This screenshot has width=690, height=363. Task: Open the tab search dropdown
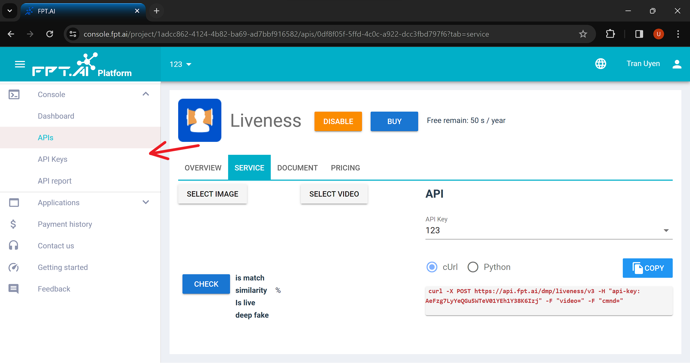pos(10,11)
